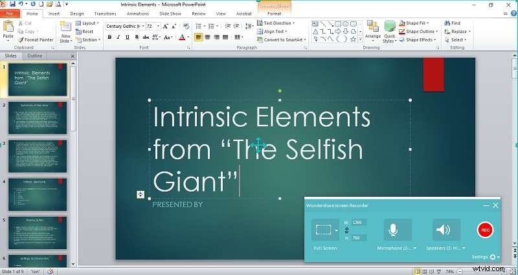Justify the paragraph text
The width and height of the screenshot is (518, 275).
tap(225, 38)
